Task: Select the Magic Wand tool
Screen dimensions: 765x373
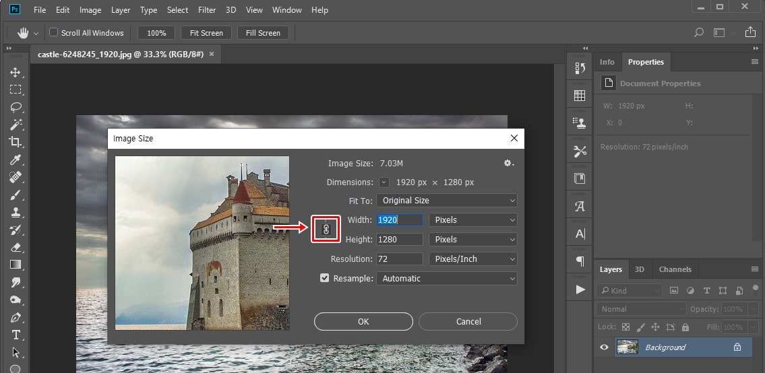Action: tap(16, 125)
